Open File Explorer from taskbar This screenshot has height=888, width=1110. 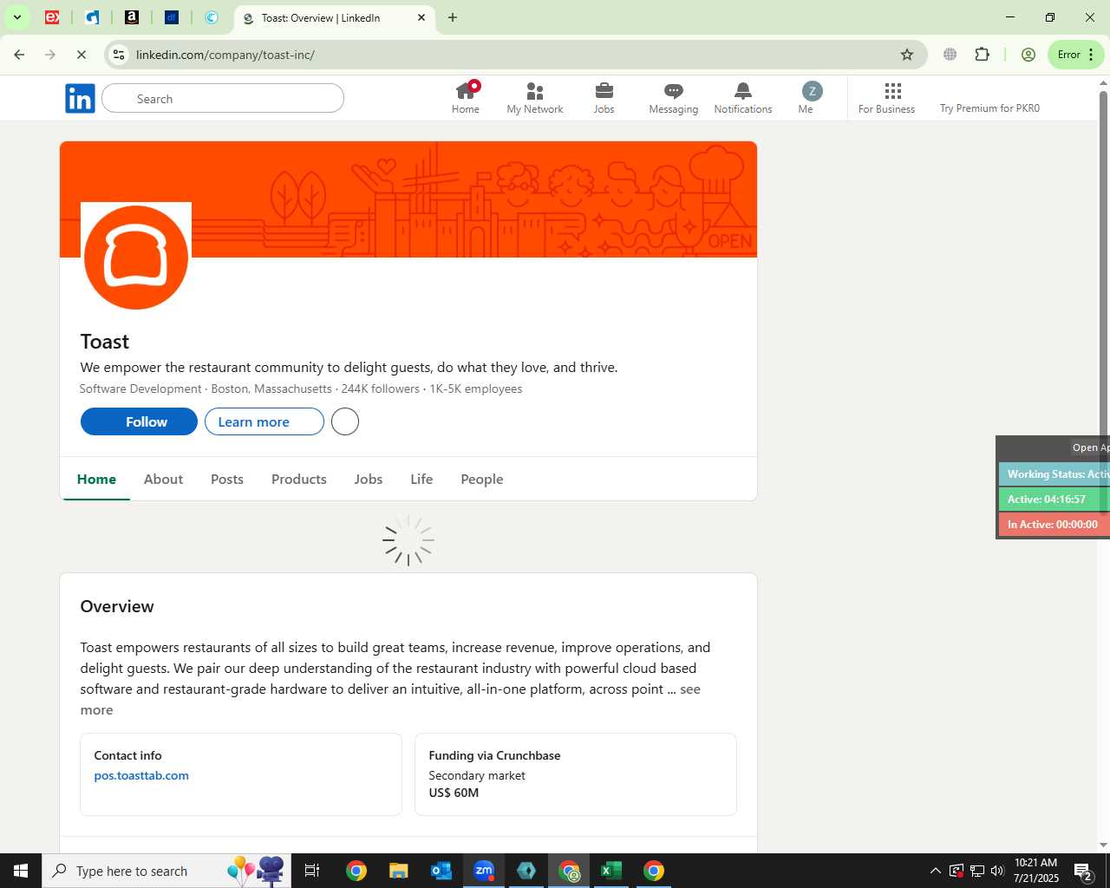click(398, 871)
